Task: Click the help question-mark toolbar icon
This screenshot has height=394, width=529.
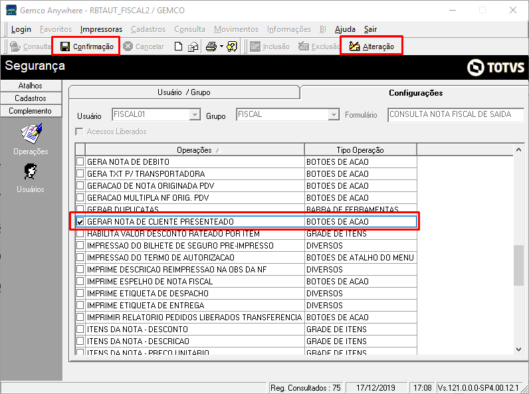Action: (232, 47)
